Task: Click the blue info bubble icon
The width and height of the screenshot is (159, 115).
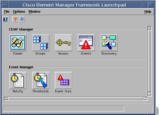Action: pos(22,19)
